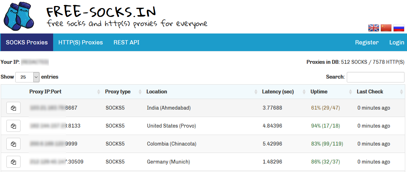The image size is (407, 172).
Task: Sort table by Last Check column
Action: [x=370, y=92]
